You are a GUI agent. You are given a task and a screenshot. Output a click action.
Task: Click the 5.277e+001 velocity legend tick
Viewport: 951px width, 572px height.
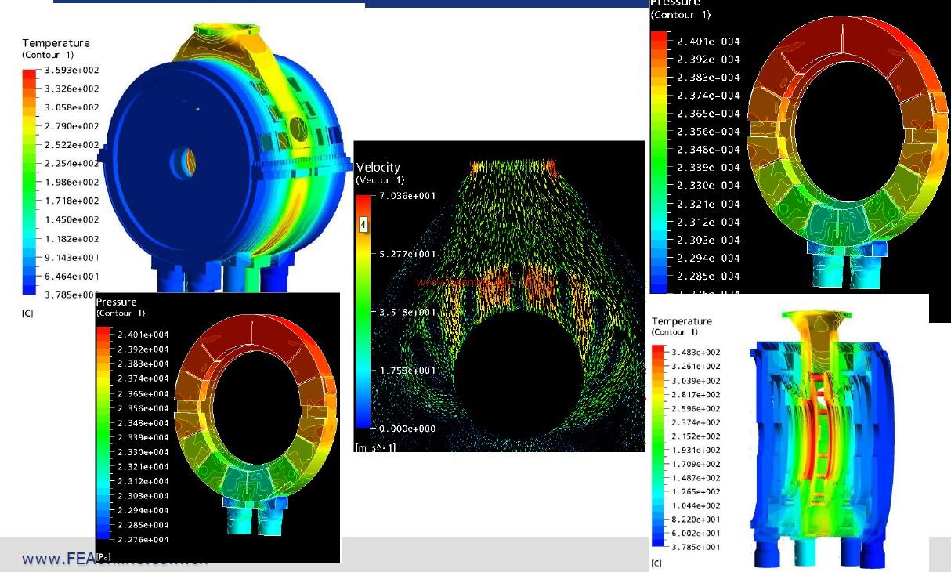click(407, 254)
